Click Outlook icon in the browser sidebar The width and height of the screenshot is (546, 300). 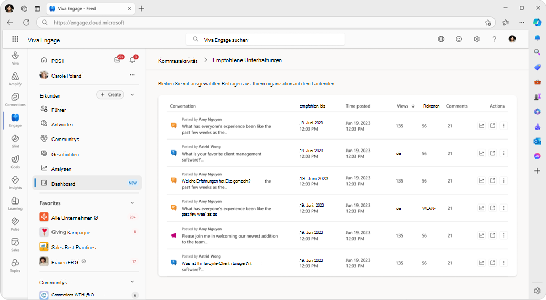[537, 141]
